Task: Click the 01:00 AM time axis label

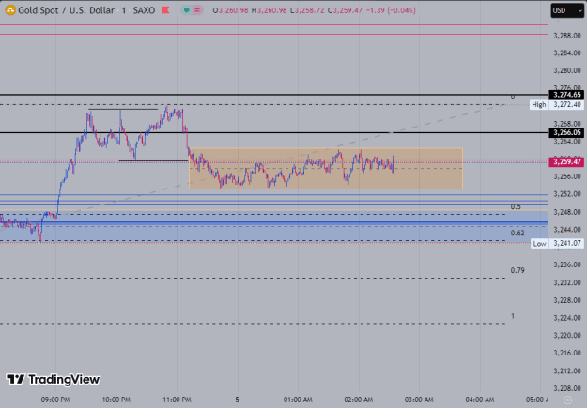Action: [x=298, y=400]
